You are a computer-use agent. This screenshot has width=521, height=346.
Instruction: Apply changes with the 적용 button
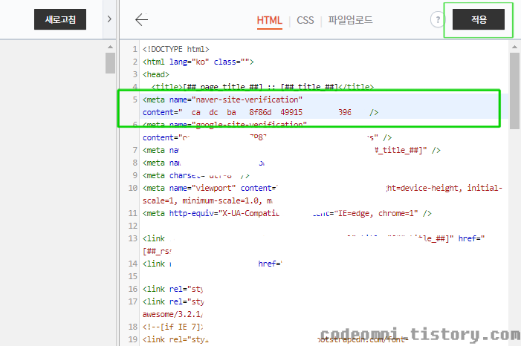pos(479,19)
